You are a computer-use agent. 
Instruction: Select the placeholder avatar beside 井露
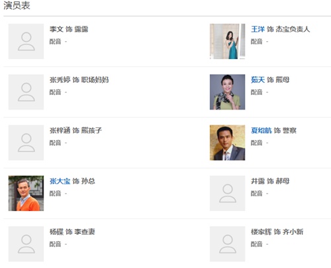[x=227, y=193]
